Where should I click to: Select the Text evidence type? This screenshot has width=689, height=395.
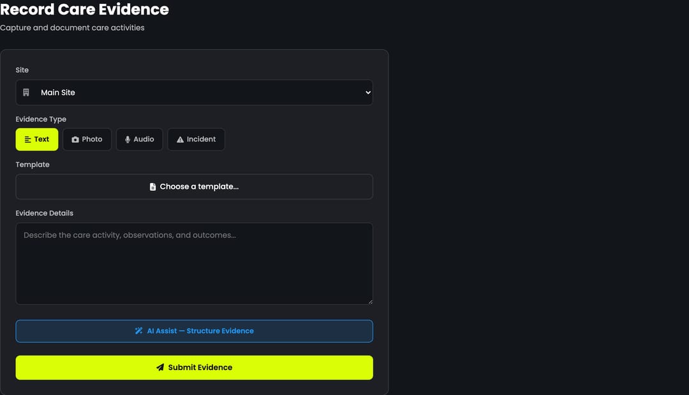pyautogui.click(x=37, y=139)
